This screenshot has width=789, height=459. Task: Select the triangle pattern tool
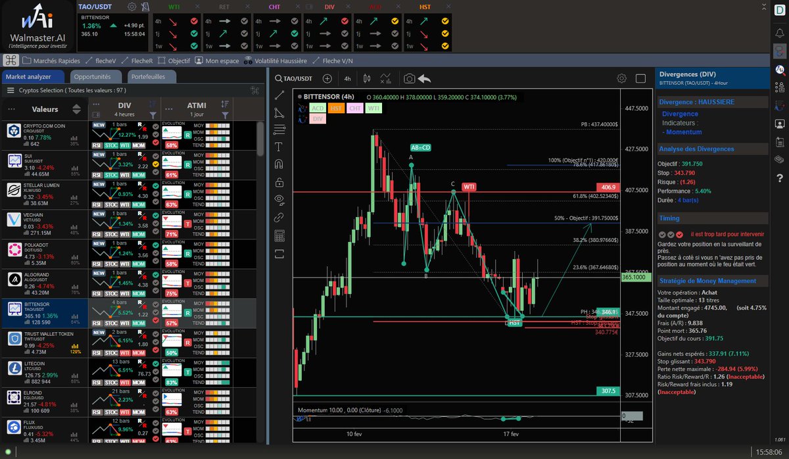279,113
